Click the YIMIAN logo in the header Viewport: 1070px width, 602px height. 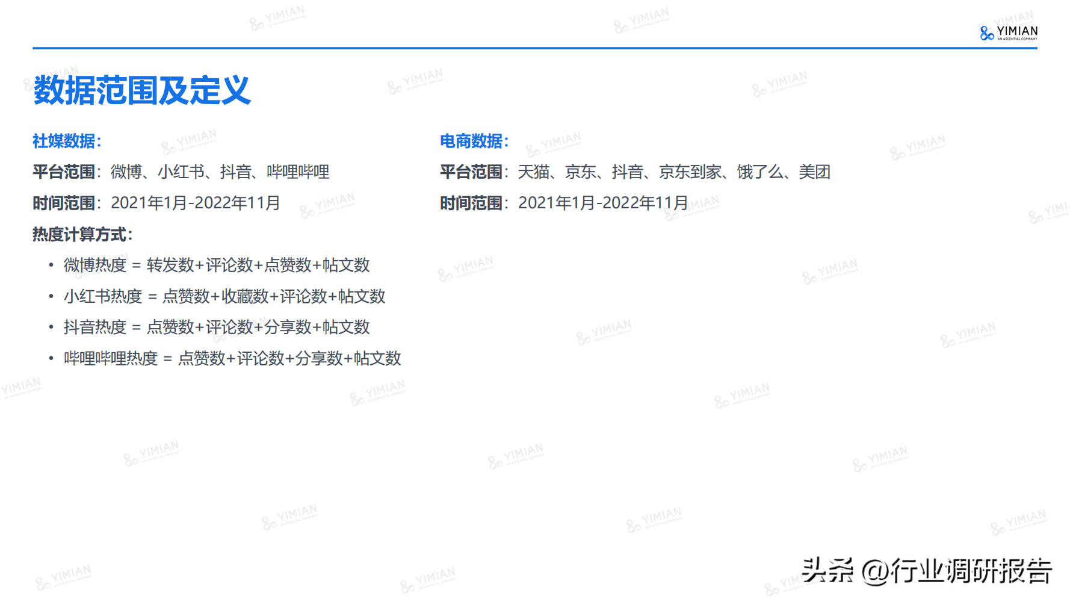point(1009,33)
